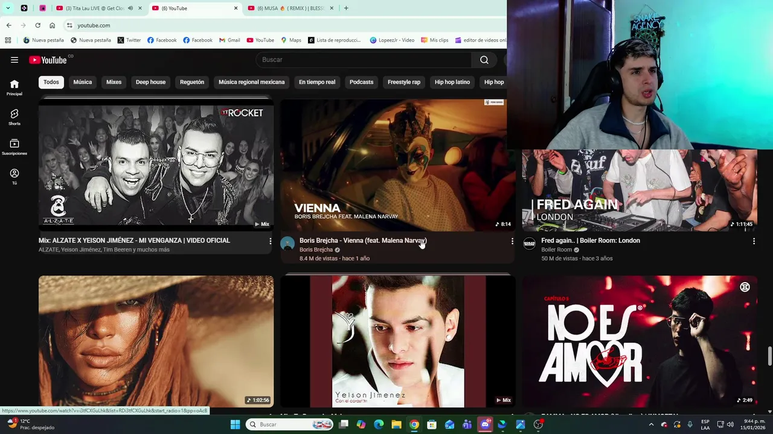Open Task View from the taskbar
773x434 pixels.
pos(343,424)
